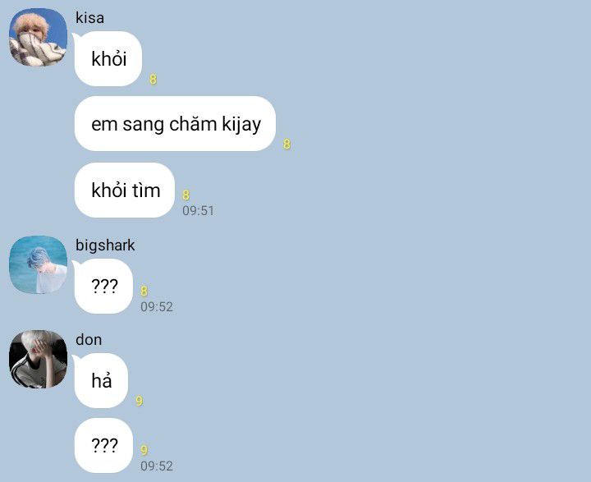The height and width of the screenshot is (482, 591).
Task: Click unread count 8 beside 'khỏi tìm'
Action: [x=186, y=195]
